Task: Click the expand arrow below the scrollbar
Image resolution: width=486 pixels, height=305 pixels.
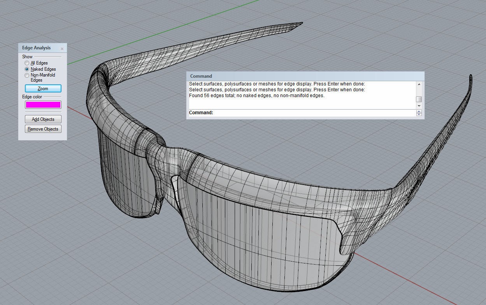Action: (419, 114)
